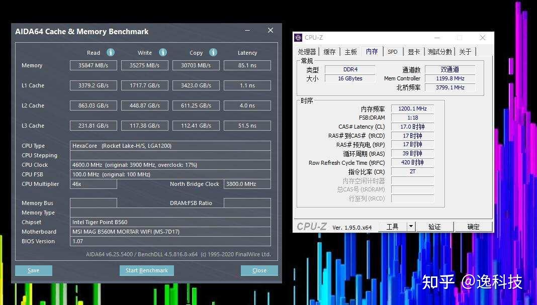This screenshot has height=305, width=537.
Task: Open the 主板 (Mainboard) tab
Action: [350, 51]
